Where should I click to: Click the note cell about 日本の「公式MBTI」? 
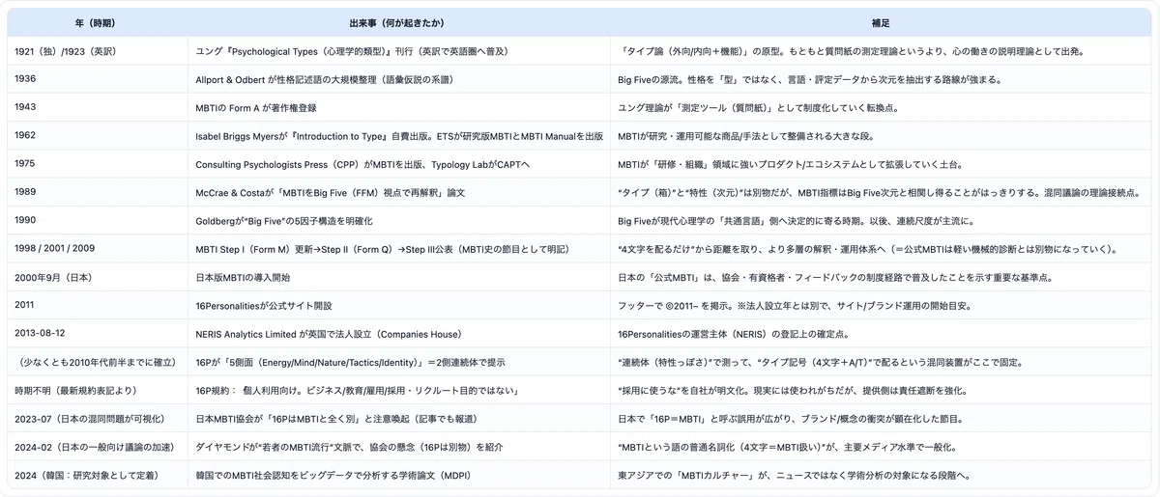pos(881,277)
